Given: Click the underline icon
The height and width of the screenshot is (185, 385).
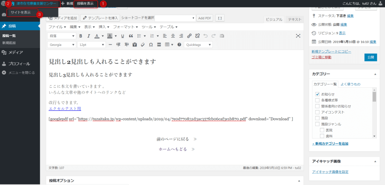Looking at the screenshot, I should click(123, 36).
